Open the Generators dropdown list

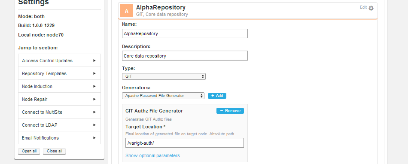163,96
